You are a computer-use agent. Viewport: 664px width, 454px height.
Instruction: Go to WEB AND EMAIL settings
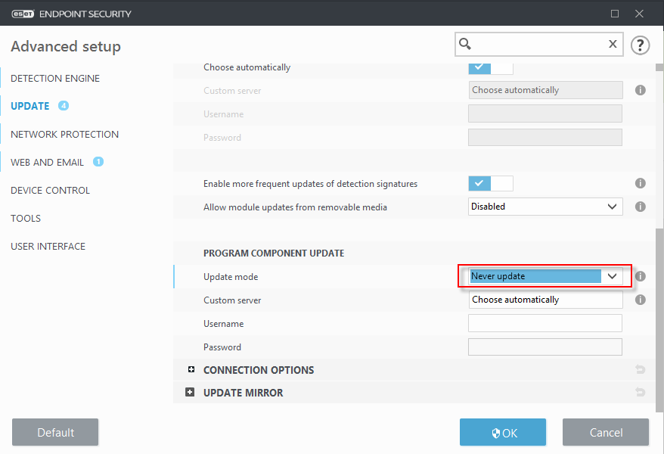[x=48, y=162]
